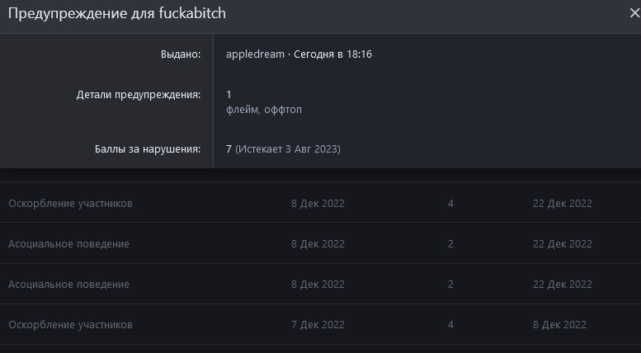The height and width of the screenshot is (353, 641).
Task: Click the "Выдано:" field label
Action: (x=181, y=54)
